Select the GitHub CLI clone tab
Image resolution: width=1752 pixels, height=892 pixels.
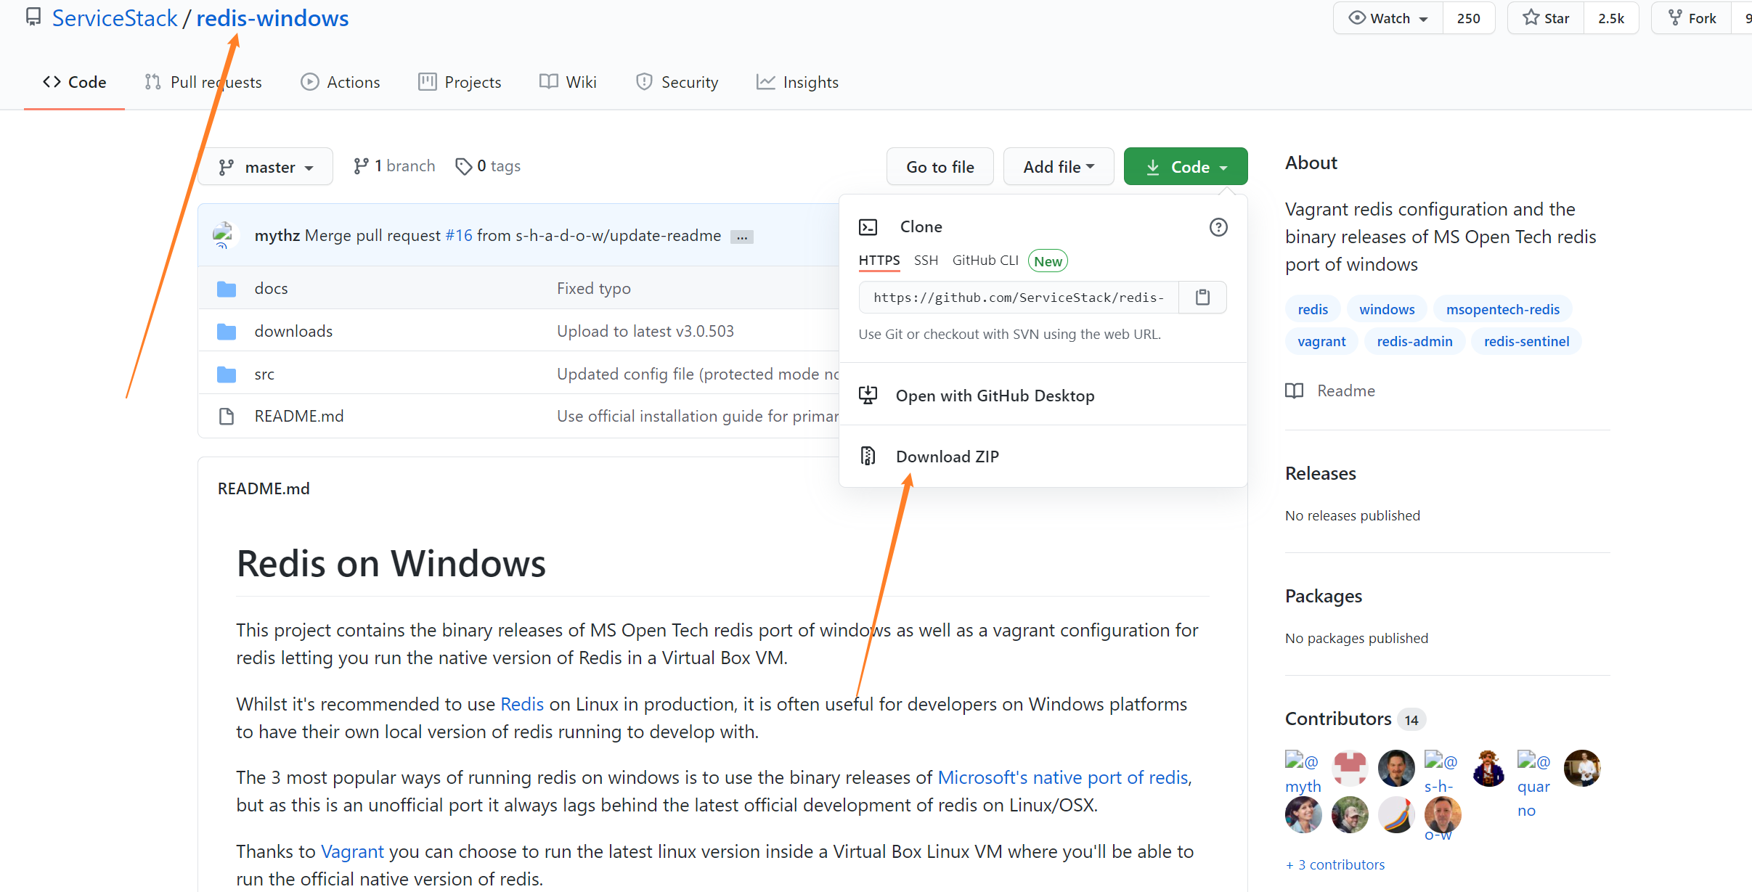985,261
